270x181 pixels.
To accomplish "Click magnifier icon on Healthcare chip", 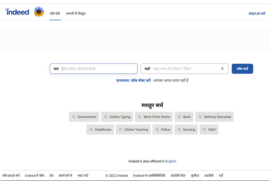I will point(91,129).
